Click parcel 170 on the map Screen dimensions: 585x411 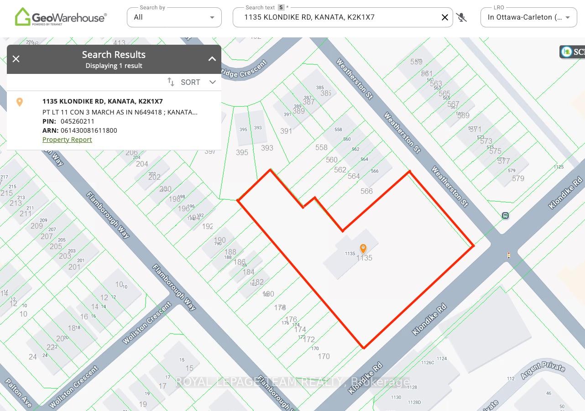[x=324, y=356]
